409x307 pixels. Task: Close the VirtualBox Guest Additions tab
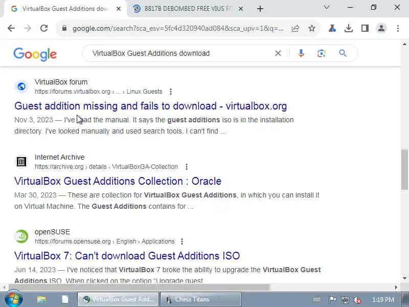[119, 9]
